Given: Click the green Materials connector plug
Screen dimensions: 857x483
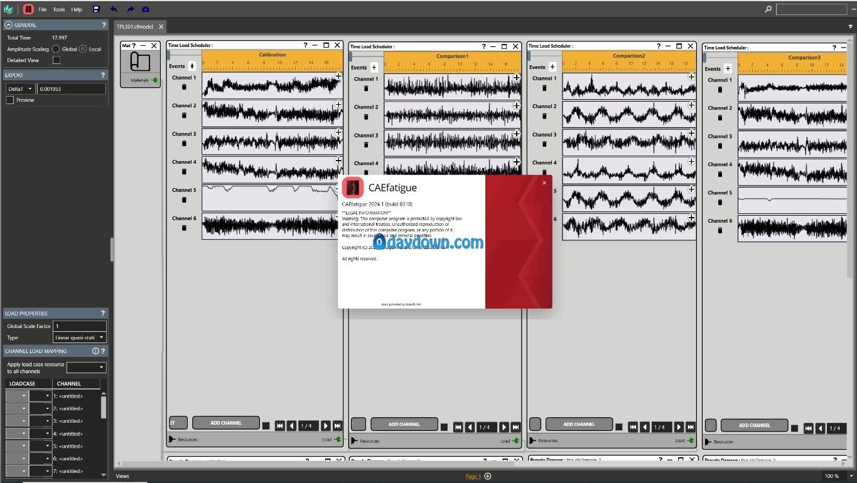Looking at the screenshot, I should (x=154, y=80).
